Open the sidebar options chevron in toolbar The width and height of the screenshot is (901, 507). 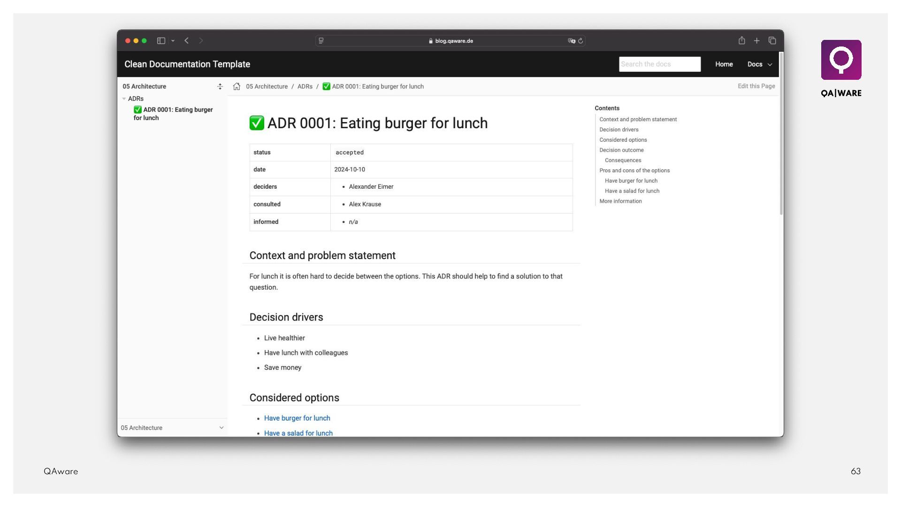pos(173,41)
